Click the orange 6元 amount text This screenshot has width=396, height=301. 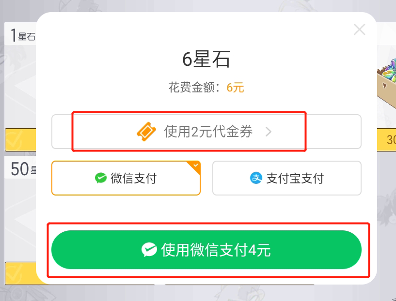coord(235,88)
